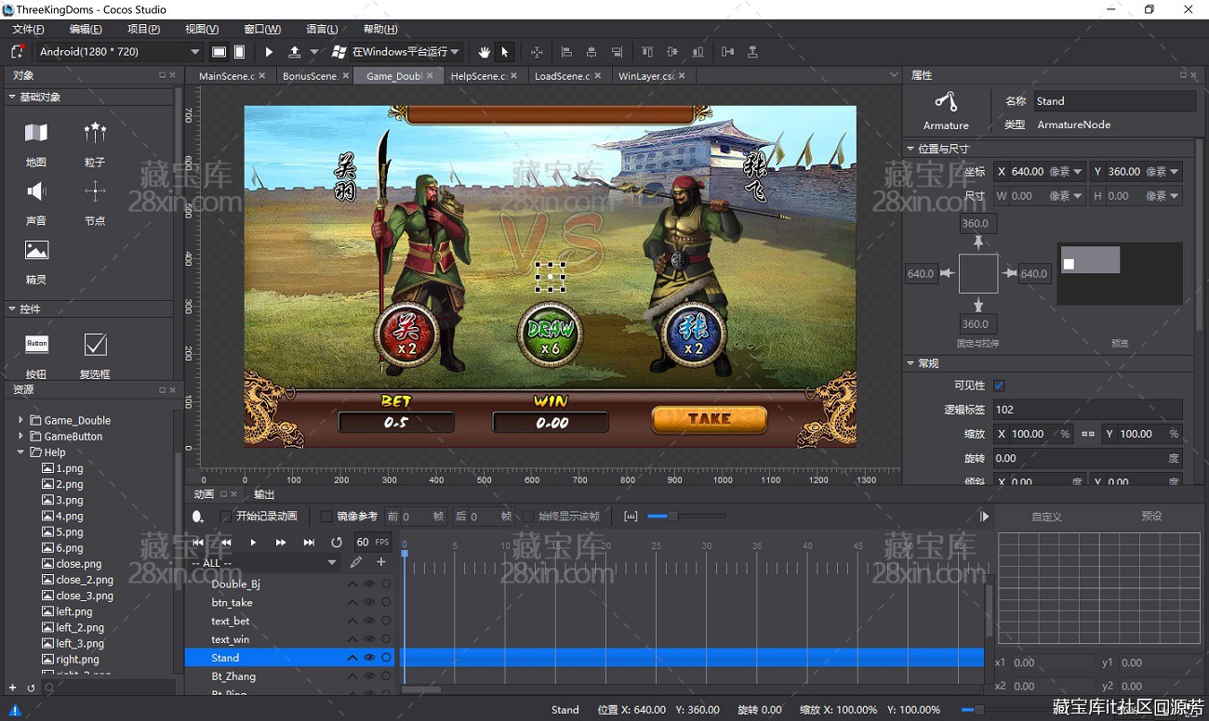Distribute objects horizontally
Screen dimensions: 1209x721
point(727,52)
